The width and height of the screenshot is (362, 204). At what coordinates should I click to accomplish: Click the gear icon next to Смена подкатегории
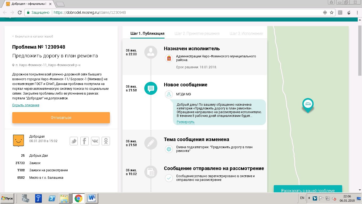(169, 149)
